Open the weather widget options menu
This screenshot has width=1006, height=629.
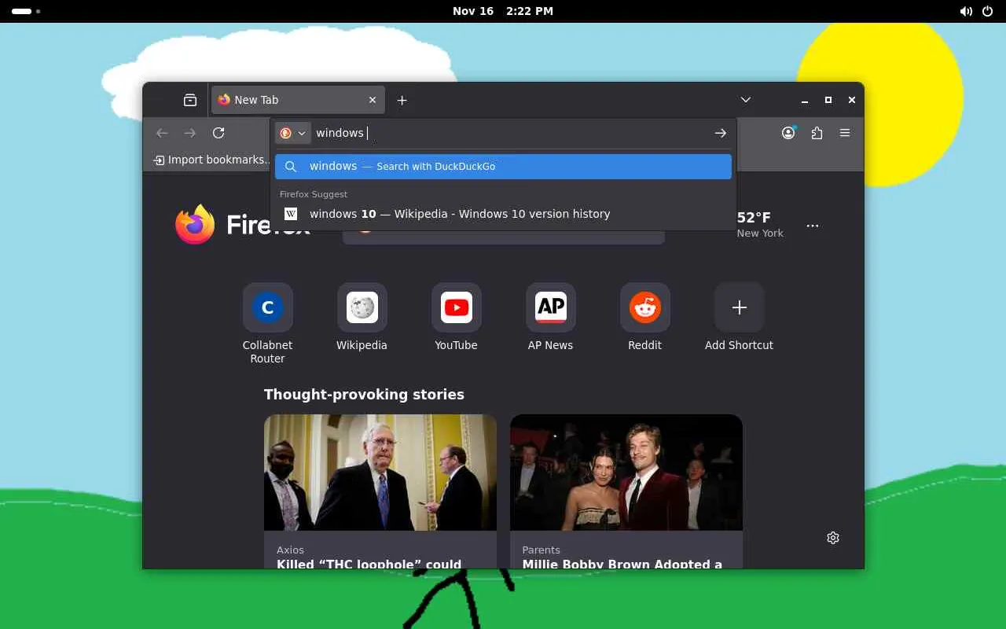[x=813, y=226]
